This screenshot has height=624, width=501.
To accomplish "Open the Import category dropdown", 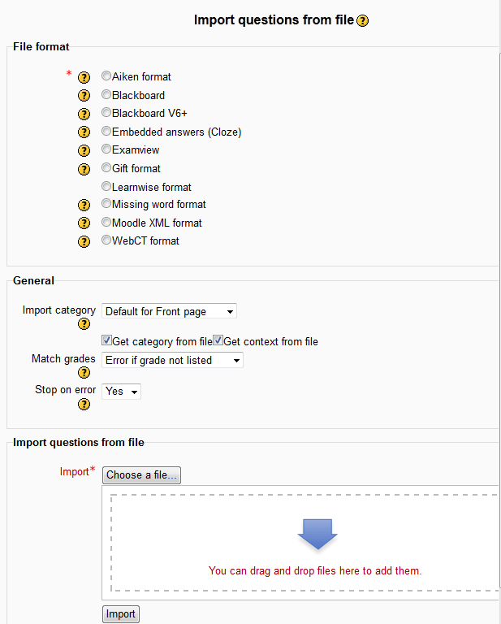I will point(169,311).
